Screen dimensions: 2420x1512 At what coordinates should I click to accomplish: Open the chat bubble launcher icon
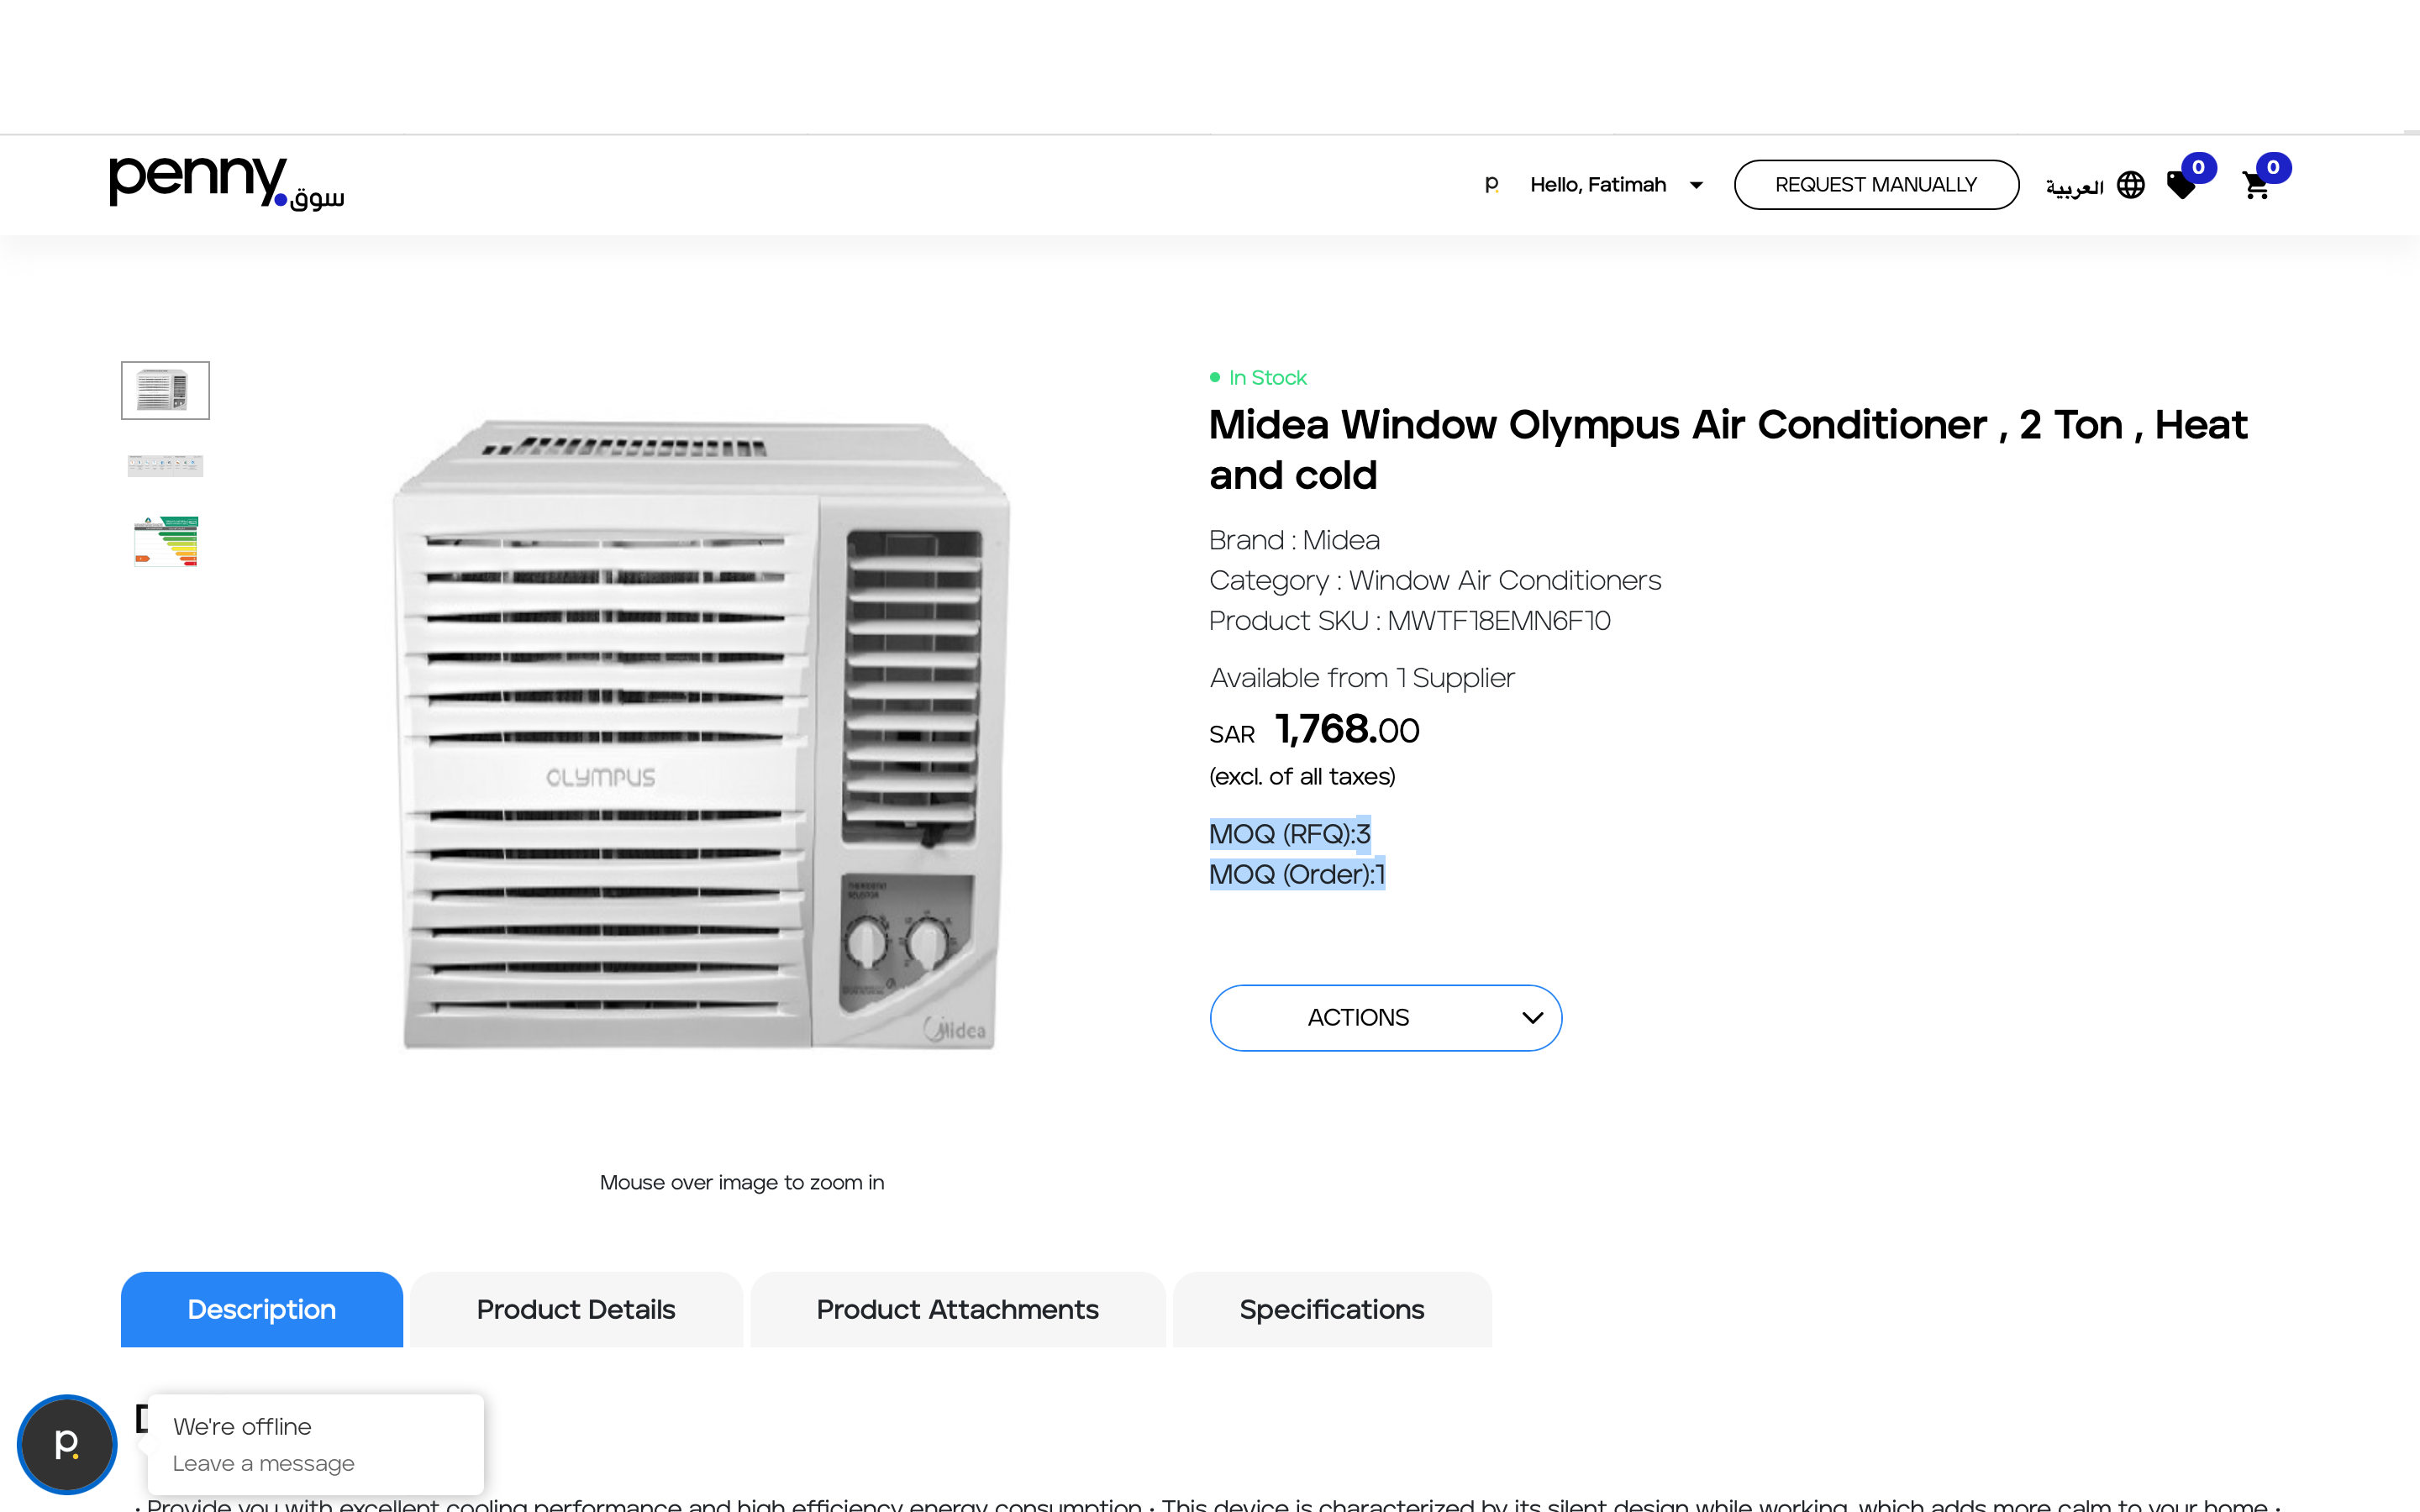pyautogui.click(x=67, y=1444)
